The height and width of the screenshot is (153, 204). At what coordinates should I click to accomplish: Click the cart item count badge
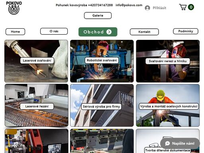191,7
